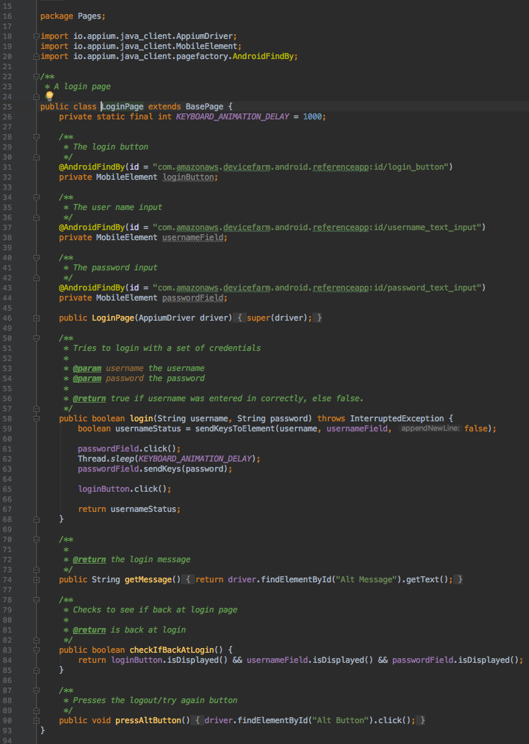529x744 pixels.
Task: Click the 'loginButton' field declaration on line 32
Action: (x=188, y=177)
